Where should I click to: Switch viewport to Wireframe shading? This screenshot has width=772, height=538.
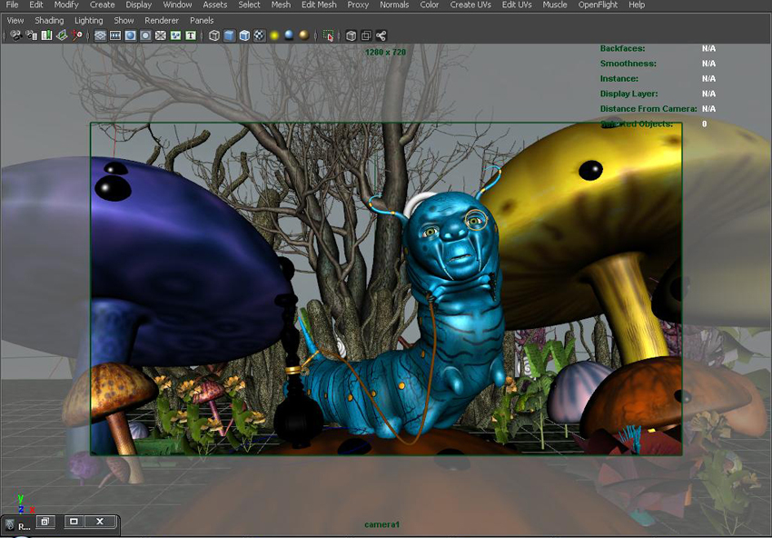(214, 35)
